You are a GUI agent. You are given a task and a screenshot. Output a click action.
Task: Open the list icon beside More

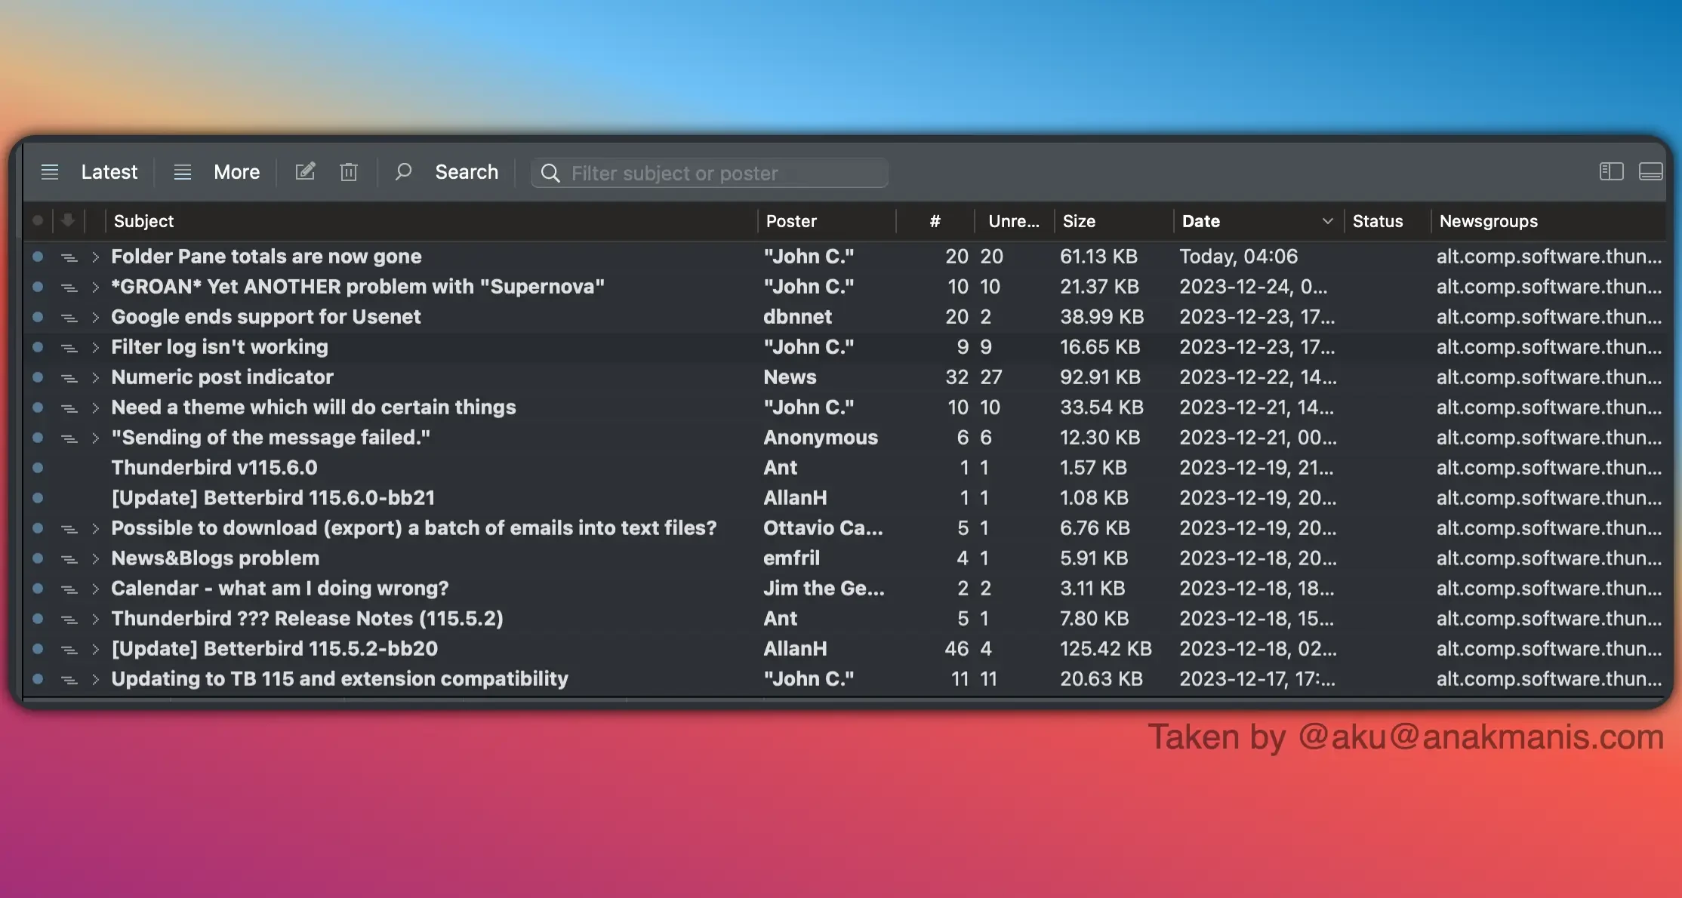(x=183, y=172)
